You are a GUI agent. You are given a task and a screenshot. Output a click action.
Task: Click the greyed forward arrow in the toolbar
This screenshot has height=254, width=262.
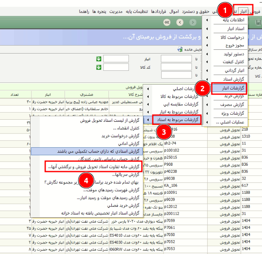point(193,22)
